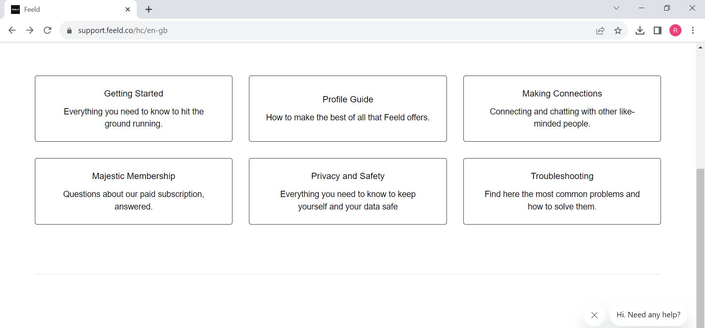Open the browser downloads icon

[x=640, y=30]
